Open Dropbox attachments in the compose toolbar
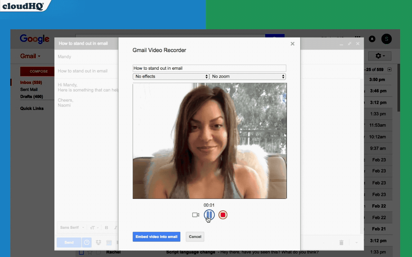The width and height of the screenshot is (412, 257). pos(98,242)
